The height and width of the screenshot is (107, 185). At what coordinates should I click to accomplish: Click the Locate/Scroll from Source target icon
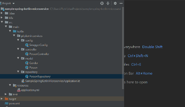[102, 3]
